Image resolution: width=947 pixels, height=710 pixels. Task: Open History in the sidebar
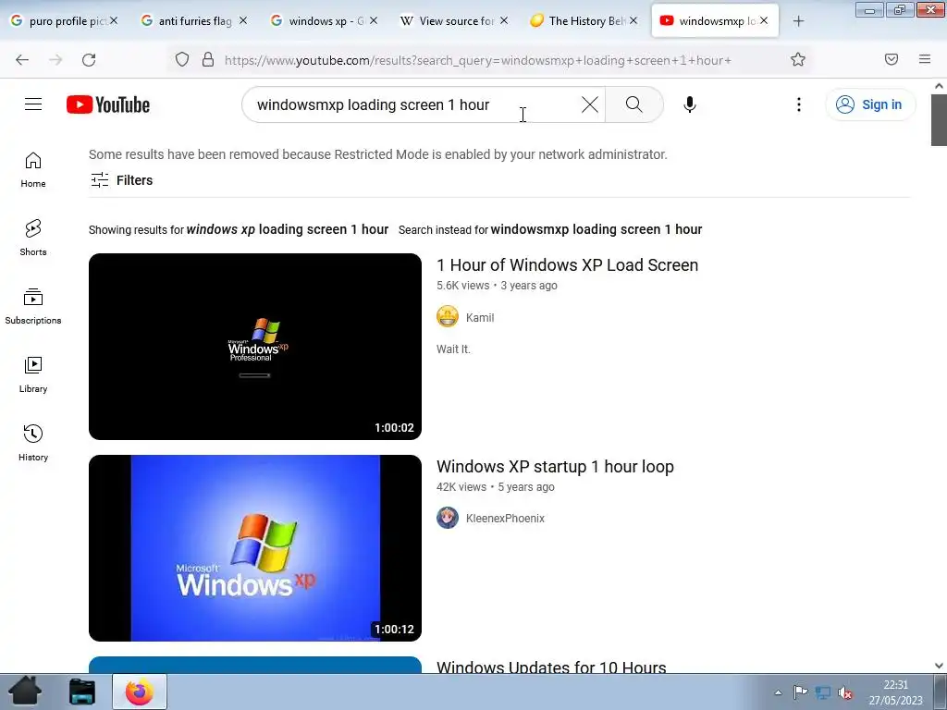[x=33, y=443]
